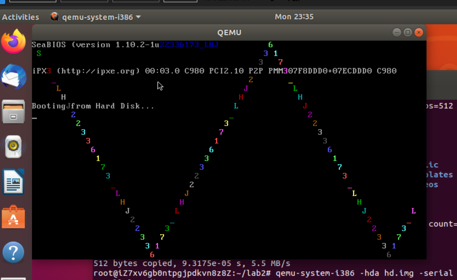Screen dimensions: 457x280
Task: Click the http://ipxe.org text in QEMU
Action: (98, 71)
